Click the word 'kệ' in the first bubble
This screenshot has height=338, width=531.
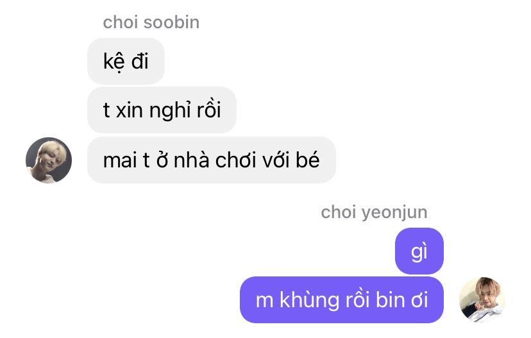click(x=114, y=62)
